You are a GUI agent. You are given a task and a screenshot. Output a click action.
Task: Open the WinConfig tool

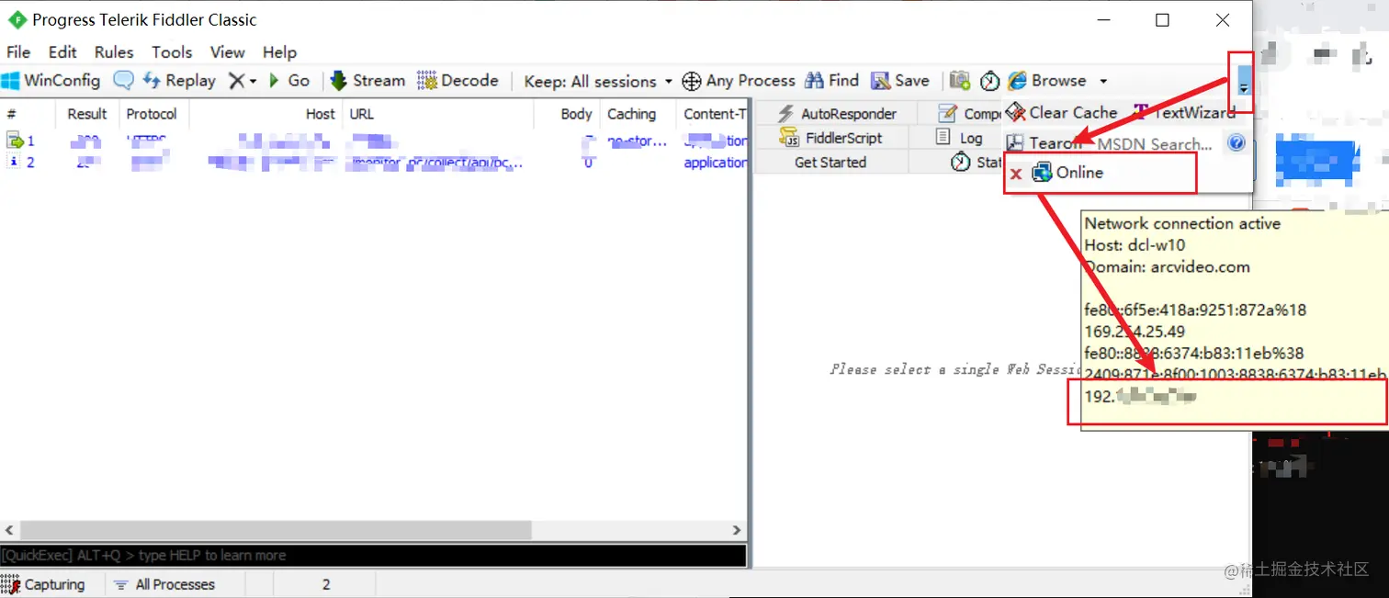(51, 81)
